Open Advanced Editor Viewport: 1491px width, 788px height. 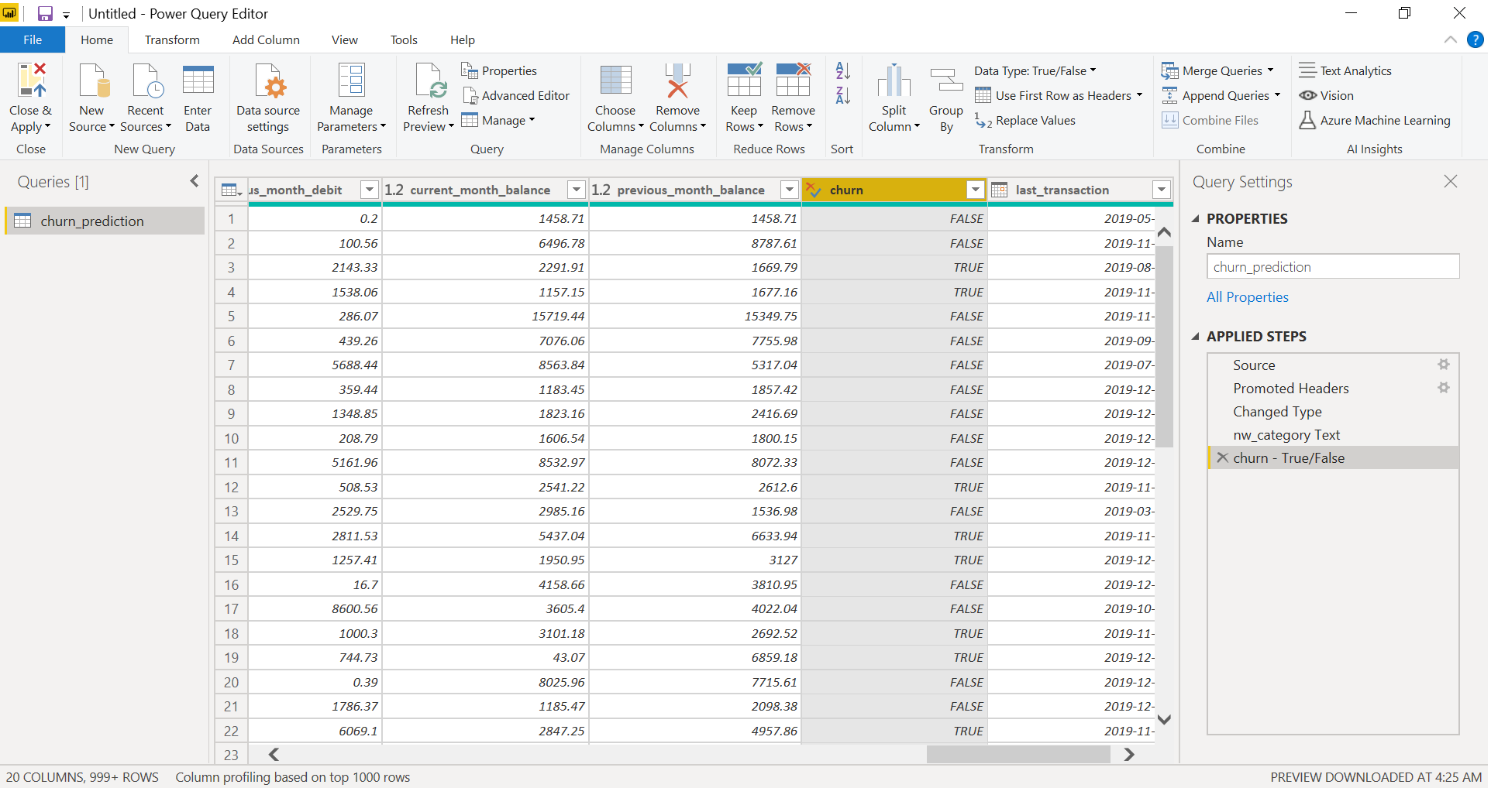(515, 96)
